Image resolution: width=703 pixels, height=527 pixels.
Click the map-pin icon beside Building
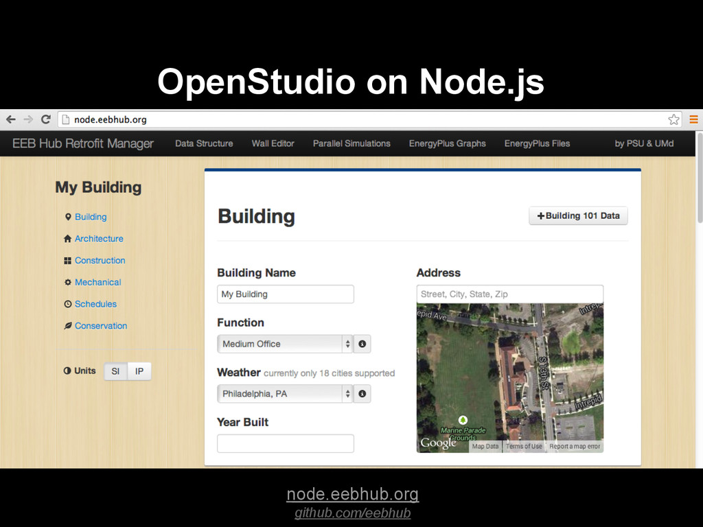pos(68,217)
